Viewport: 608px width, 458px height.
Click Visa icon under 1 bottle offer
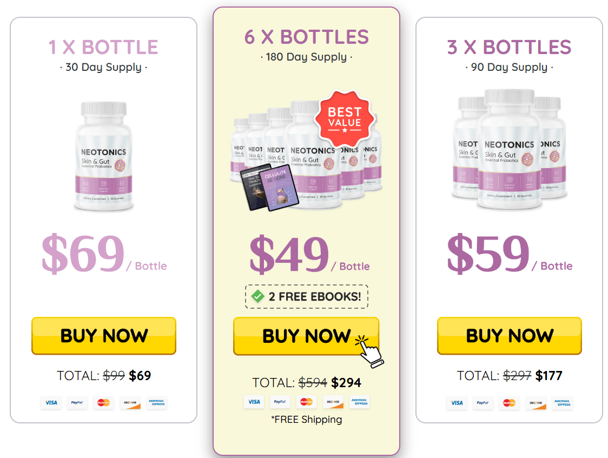(51, 403)
